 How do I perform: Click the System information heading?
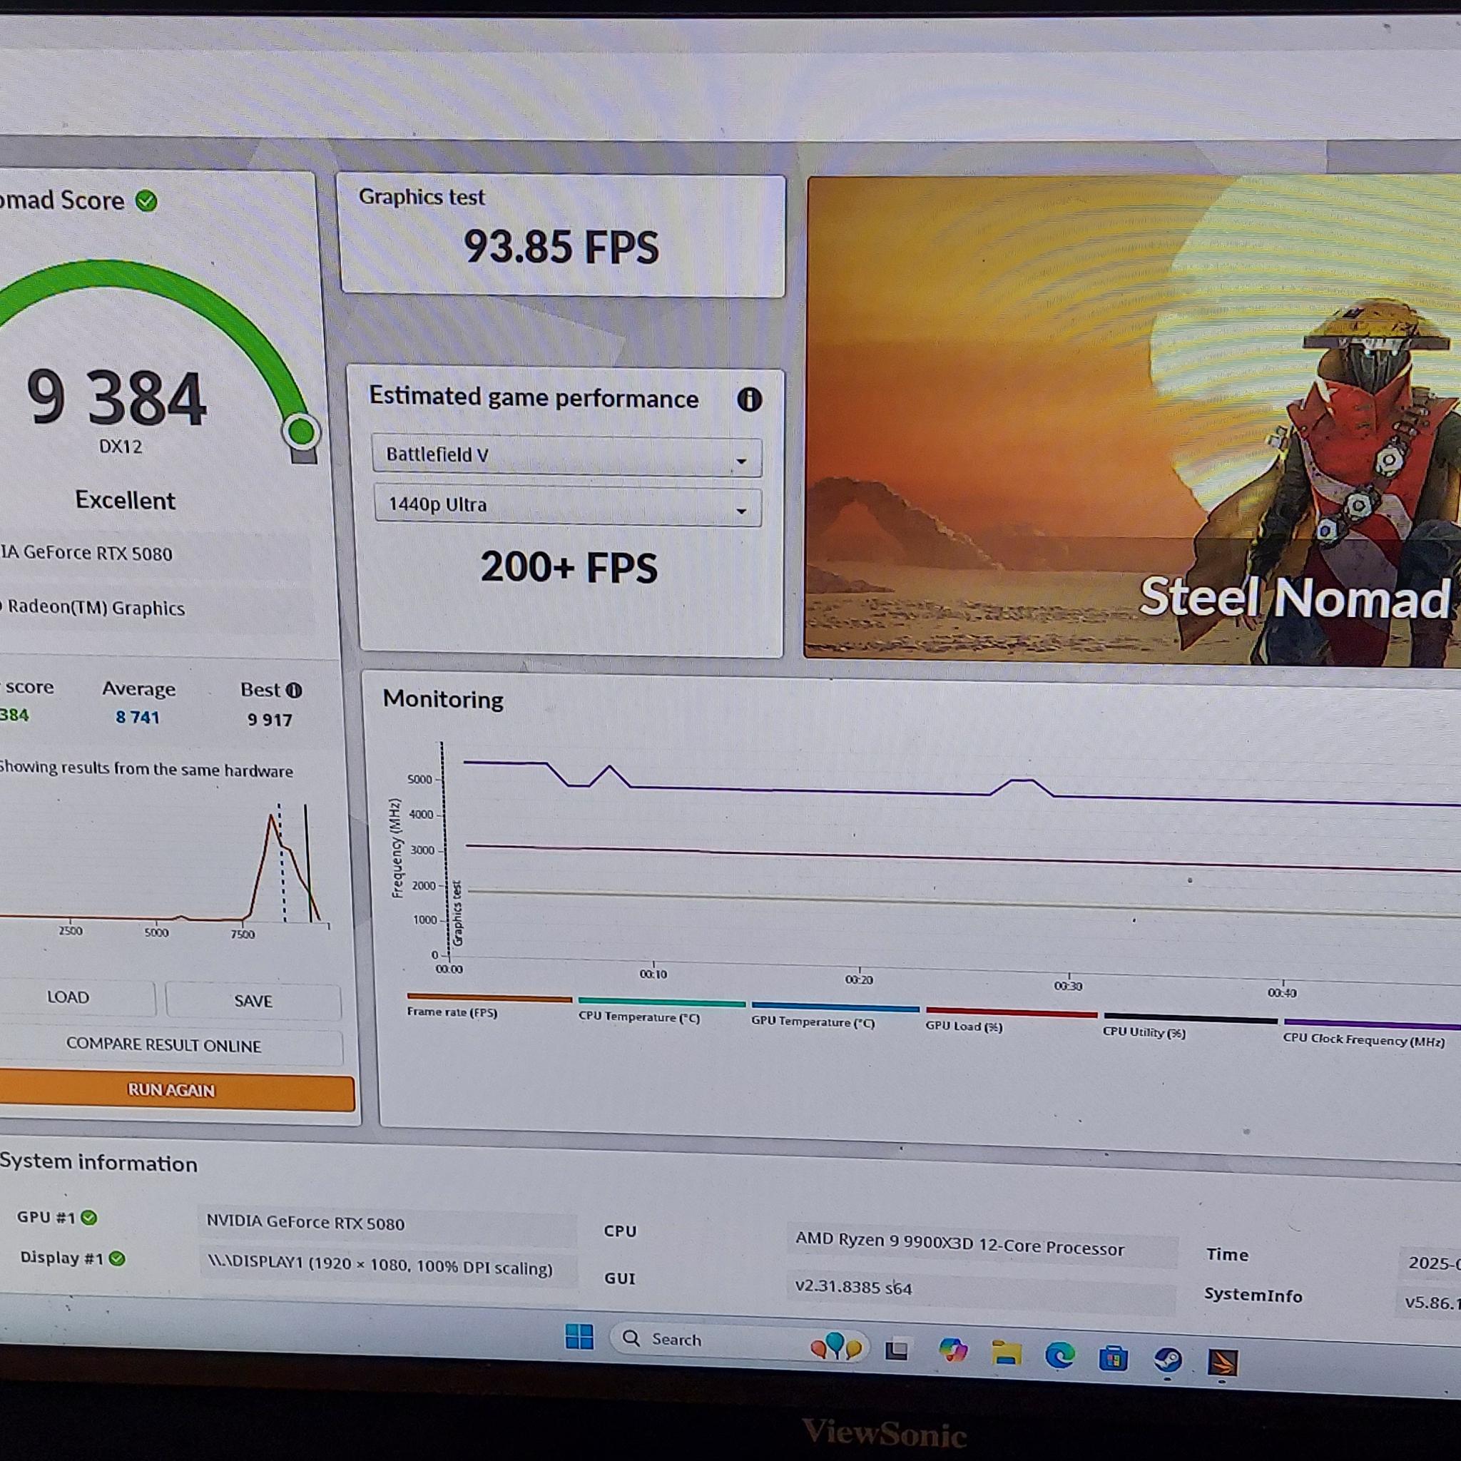click(99, 1163)
